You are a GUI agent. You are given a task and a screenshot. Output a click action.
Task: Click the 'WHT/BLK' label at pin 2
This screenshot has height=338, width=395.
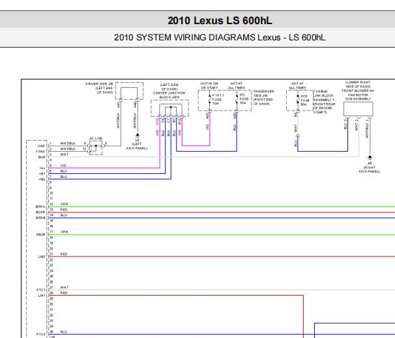tap(68, 148)
